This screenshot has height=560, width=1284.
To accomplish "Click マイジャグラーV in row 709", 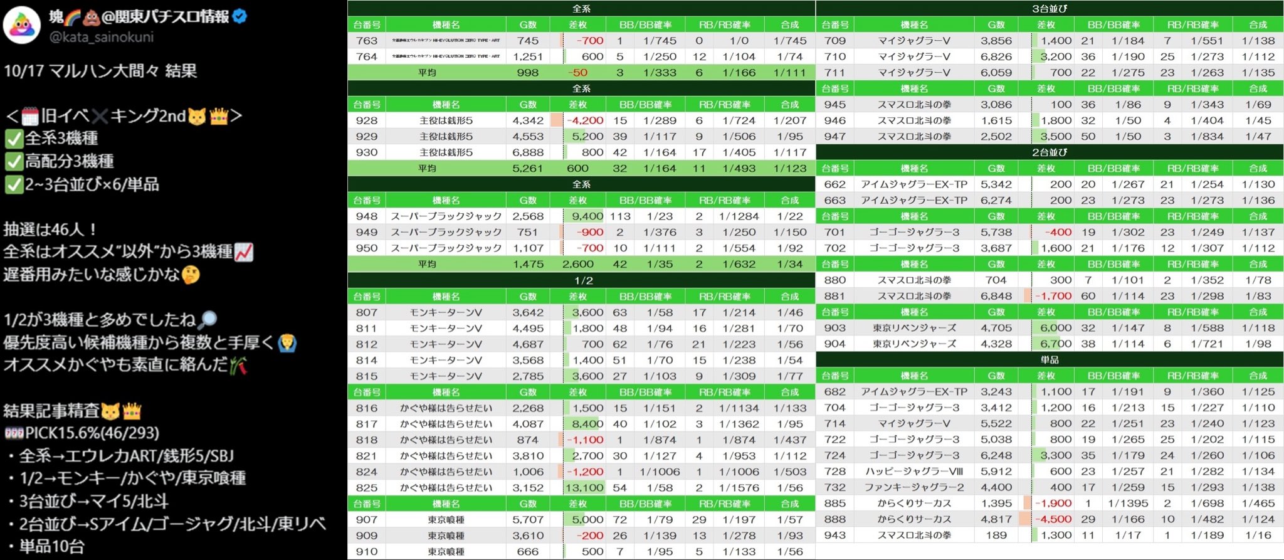I will tap(914, 41).
